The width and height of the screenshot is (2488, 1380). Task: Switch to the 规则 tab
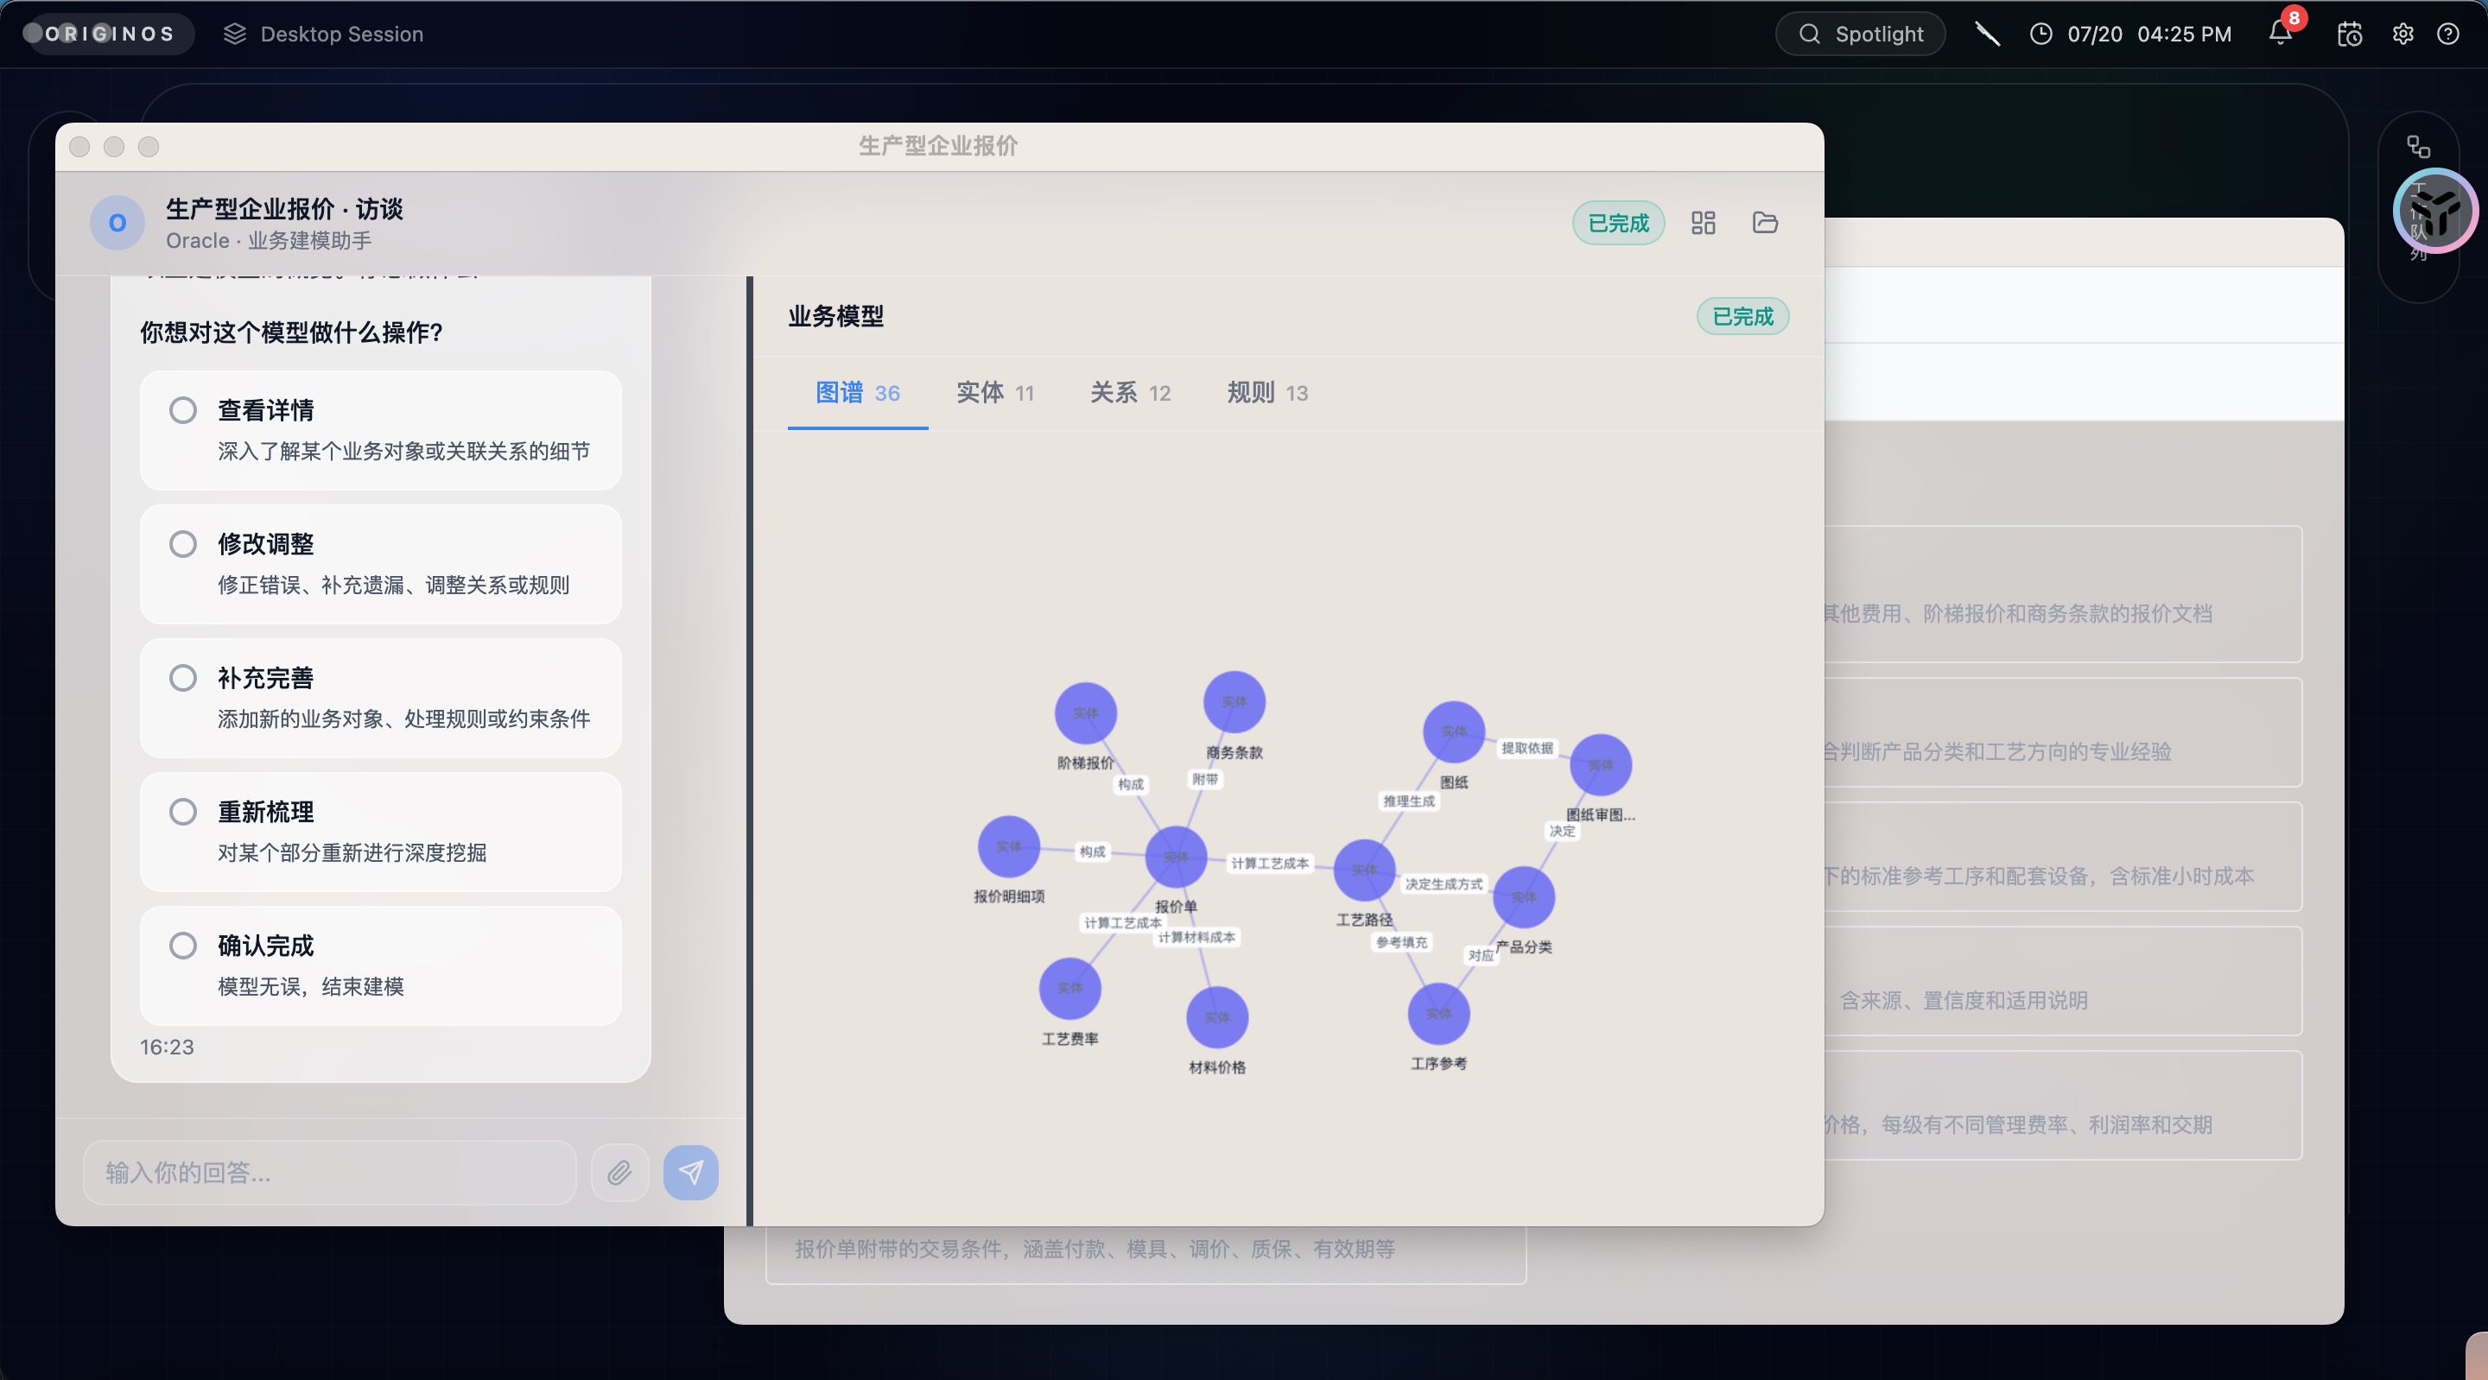[1267, 393]
